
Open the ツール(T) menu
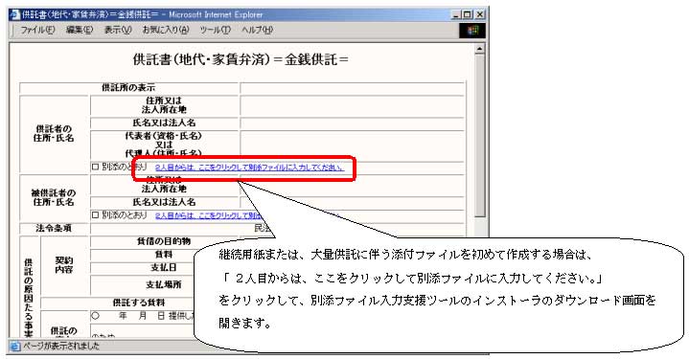(x=215, y=30)
